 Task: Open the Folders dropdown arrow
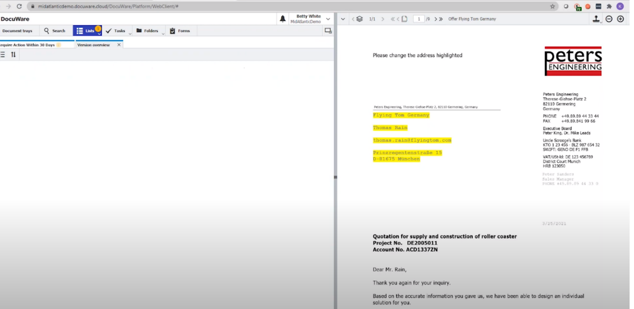pyautogui.click(x=163, y=34)
